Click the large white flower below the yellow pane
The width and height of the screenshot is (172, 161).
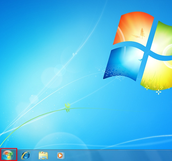pos(158,92)
